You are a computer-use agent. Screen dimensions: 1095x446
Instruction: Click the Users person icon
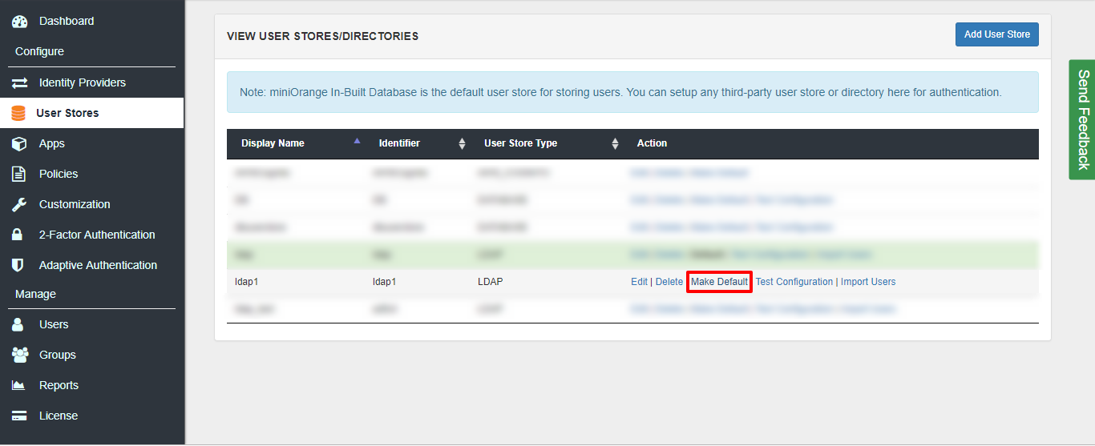18,325
